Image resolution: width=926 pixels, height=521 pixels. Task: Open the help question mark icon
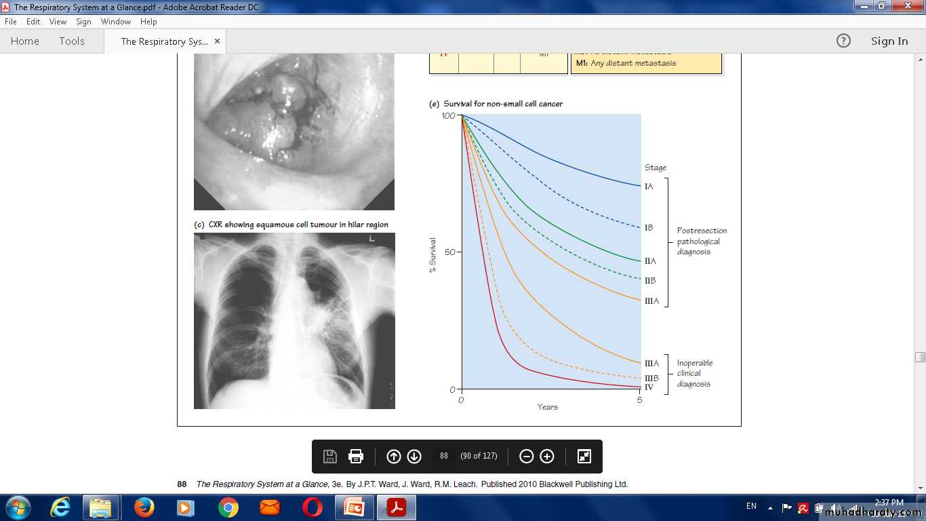coord(843,41)
